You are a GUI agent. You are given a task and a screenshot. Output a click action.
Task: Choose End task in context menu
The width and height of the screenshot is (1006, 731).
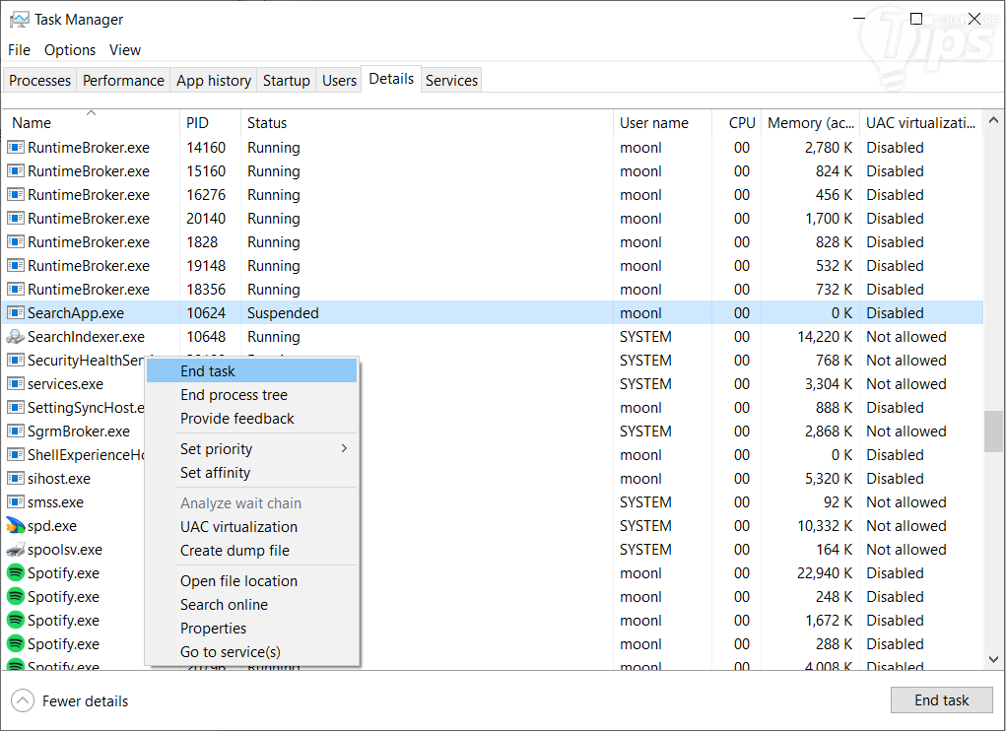[208, 371]
